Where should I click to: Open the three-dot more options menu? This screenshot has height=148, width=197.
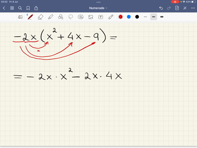coord(193,8)
